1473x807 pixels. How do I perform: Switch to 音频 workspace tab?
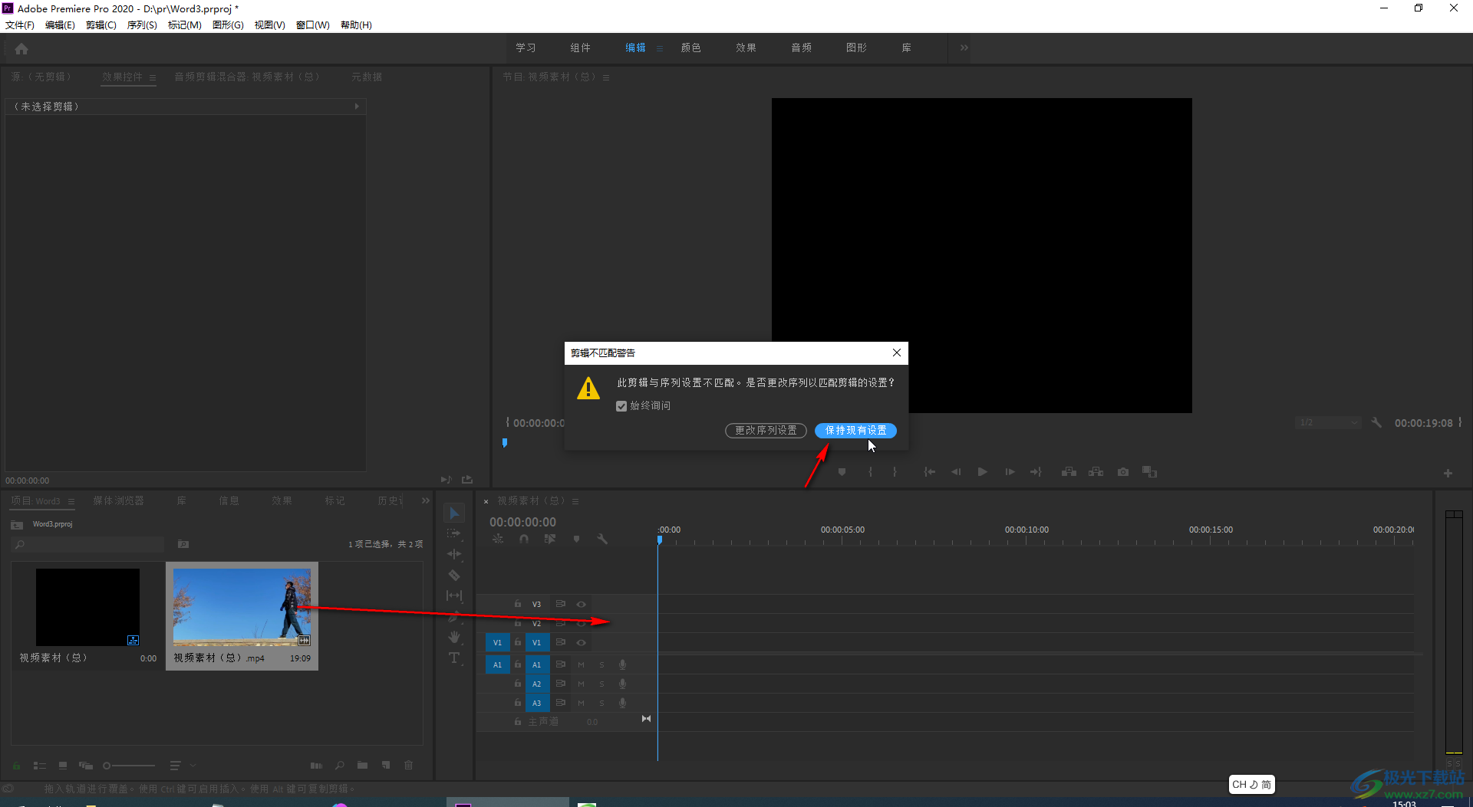[801, 48]
